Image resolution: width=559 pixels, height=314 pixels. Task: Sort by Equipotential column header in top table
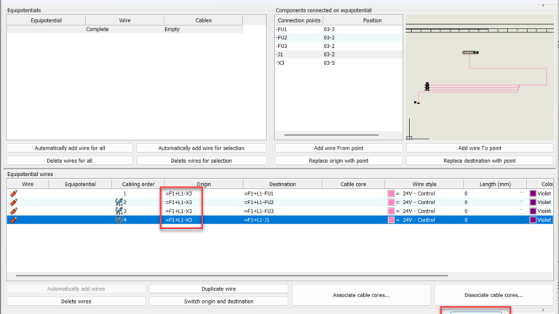click(46, 20)
